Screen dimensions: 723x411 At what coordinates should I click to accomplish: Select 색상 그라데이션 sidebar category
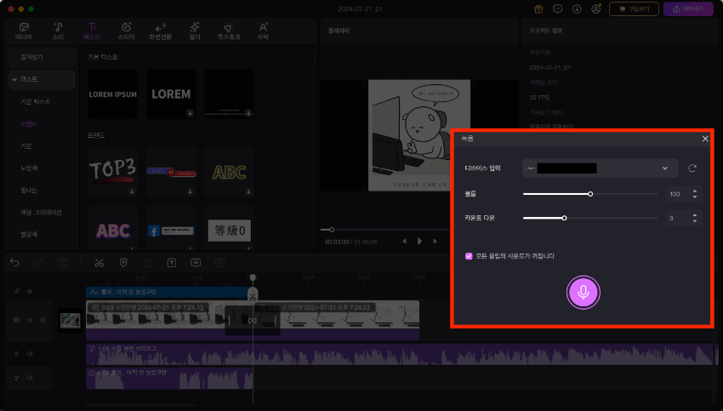point(41,212)
